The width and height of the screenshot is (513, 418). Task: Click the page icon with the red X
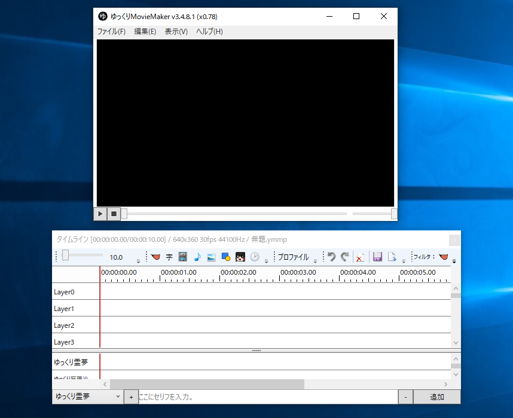[x=360, y=257]
